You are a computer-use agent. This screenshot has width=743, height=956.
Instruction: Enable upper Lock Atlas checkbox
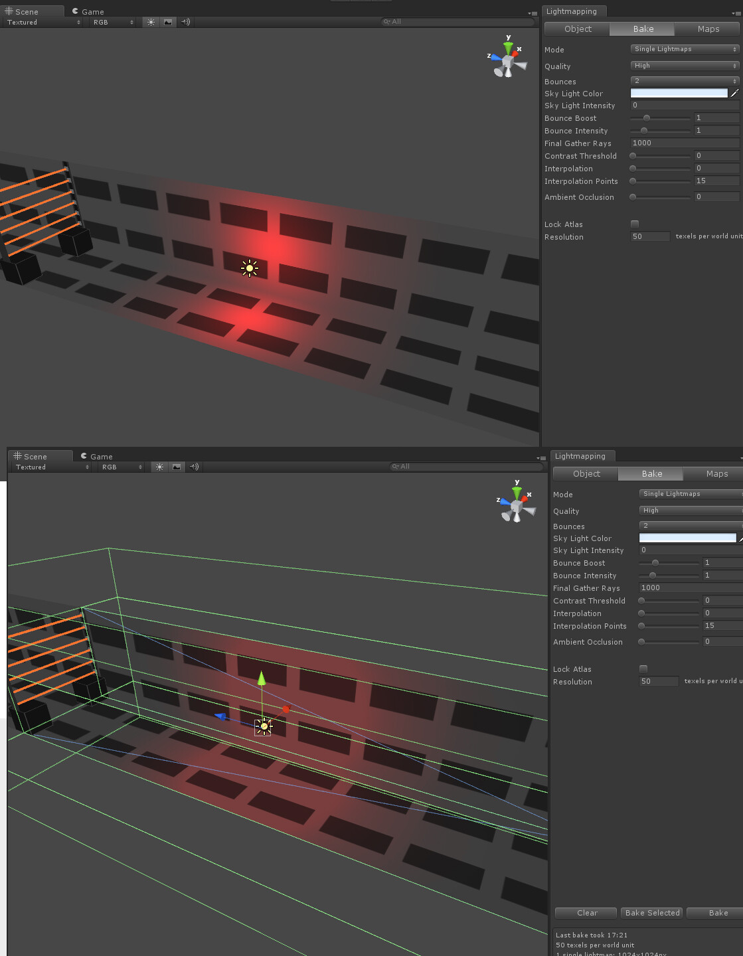(635, 224)
